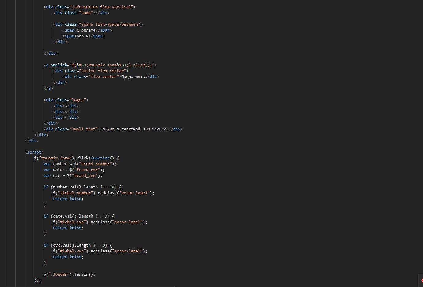Click the "spans flex-space-between" class string
Screen dimensions: 423x287
(x=109, y=24)
